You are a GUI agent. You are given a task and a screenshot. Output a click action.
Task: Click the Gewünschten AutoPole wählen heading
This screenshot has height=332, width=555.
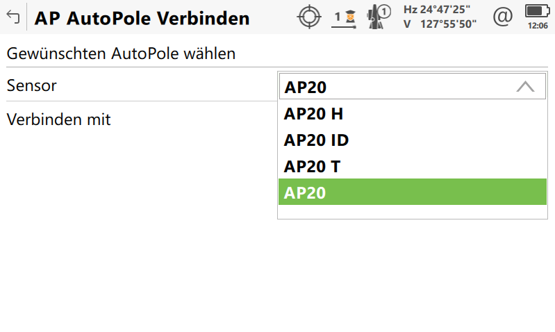tap(120, 53)
